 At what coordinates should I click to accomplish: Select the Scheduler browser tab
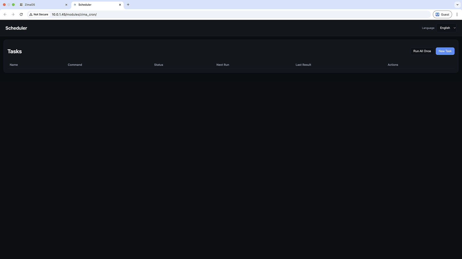click(x=95, y=5)
